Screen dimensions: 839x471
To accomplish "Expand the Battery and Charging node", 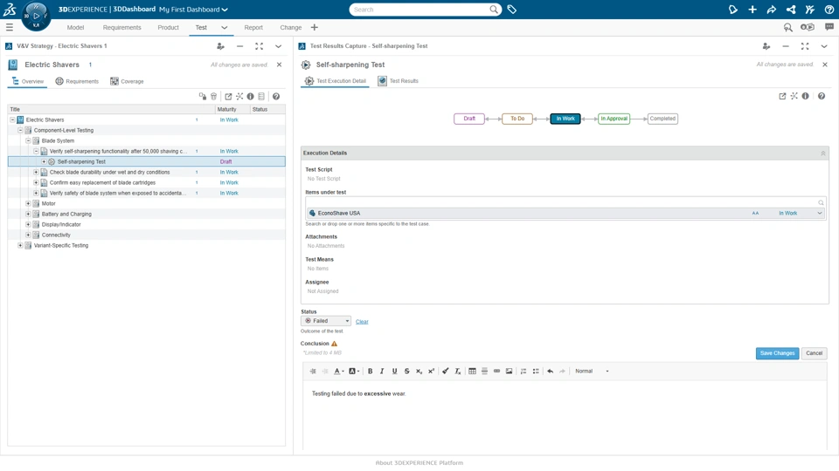I will pos(28,215).
